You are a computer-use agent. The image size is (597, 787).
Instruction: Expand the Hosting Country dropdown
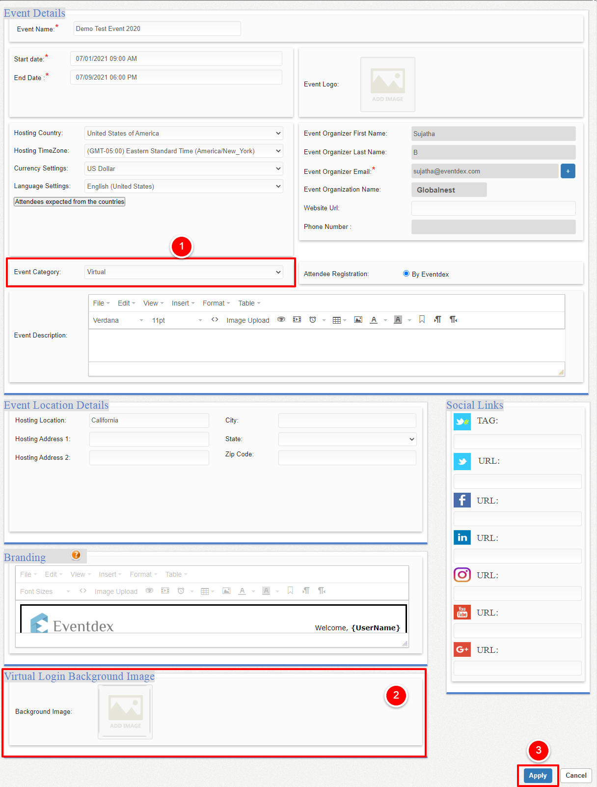pos(184,134)
